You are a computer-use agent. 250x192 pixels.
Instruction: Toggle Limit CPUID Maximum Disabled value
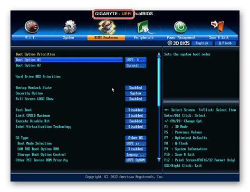point(136,116)
